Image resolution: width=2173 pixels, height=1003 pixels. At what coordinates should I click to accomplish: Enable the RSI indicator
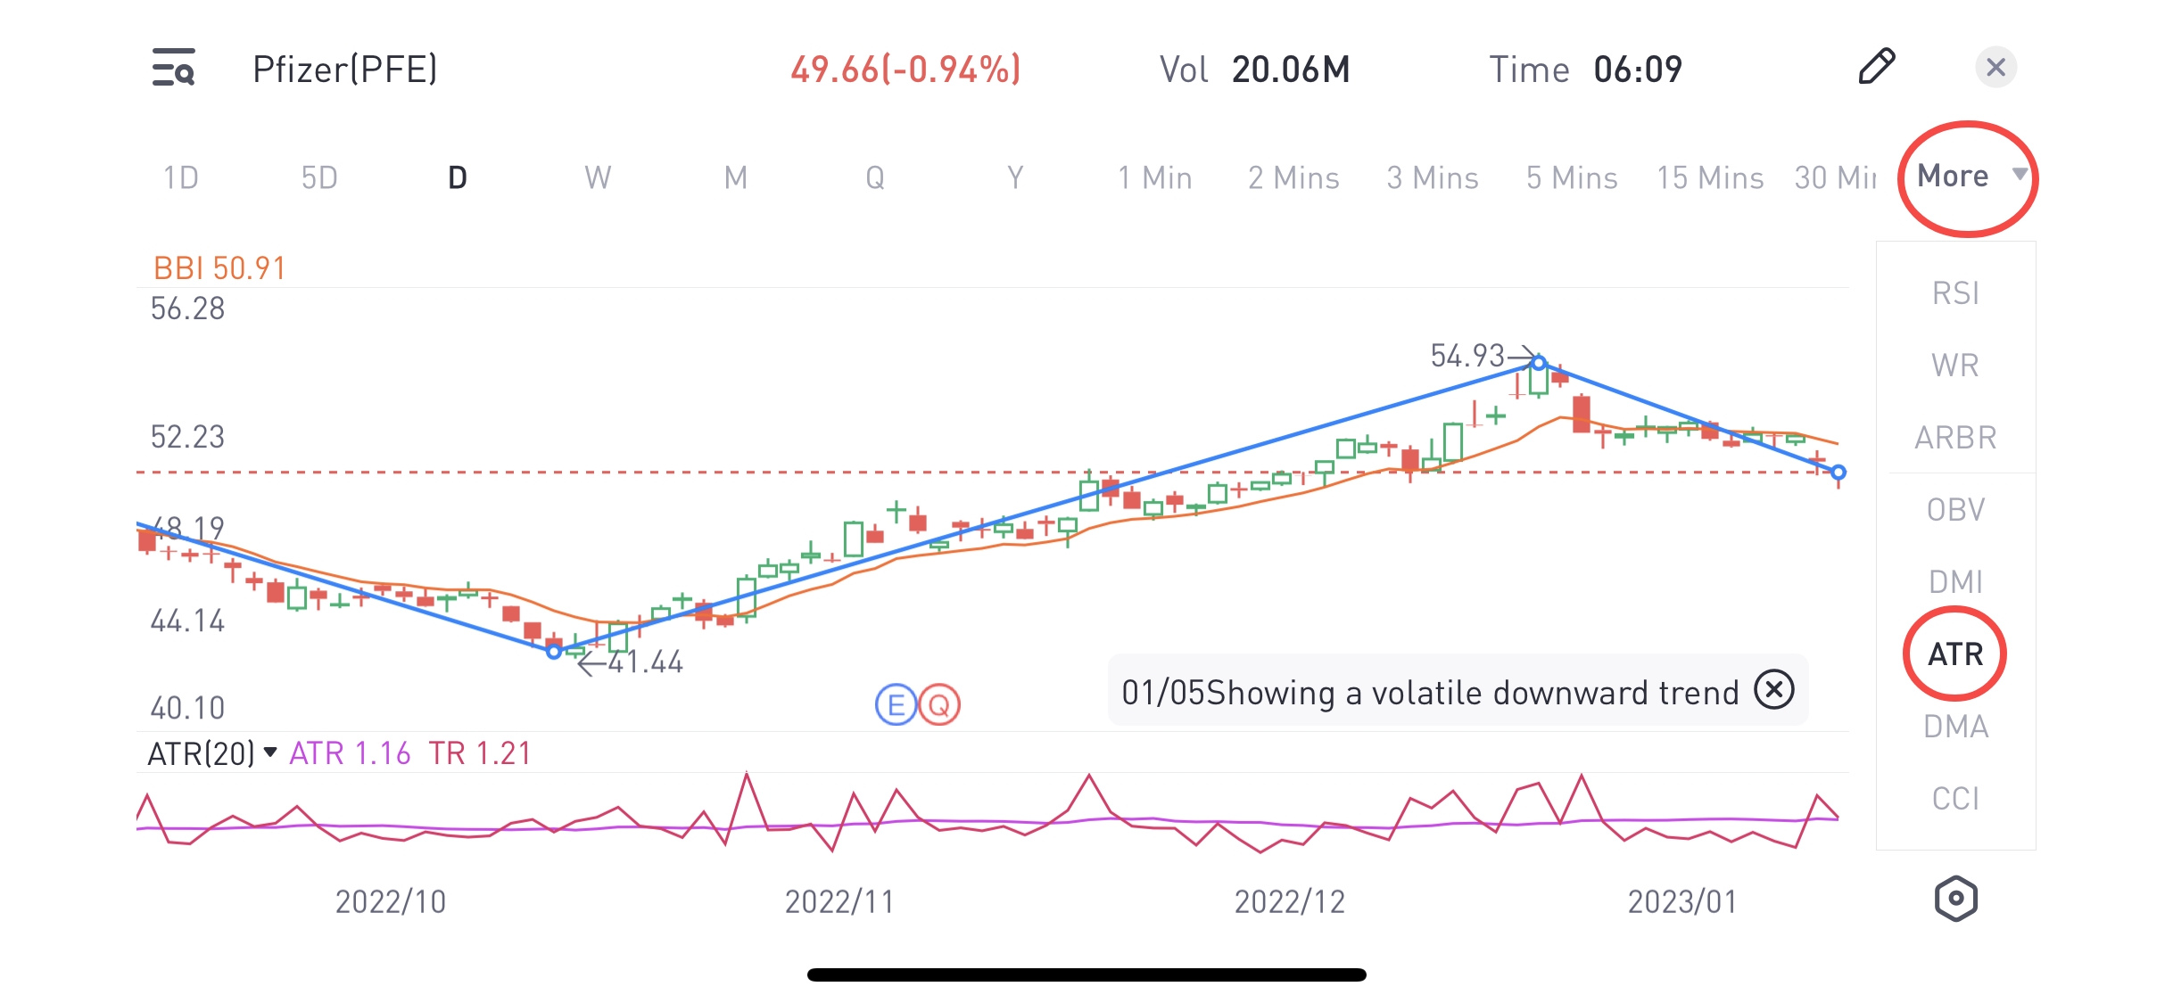(x=1955, y=293)
